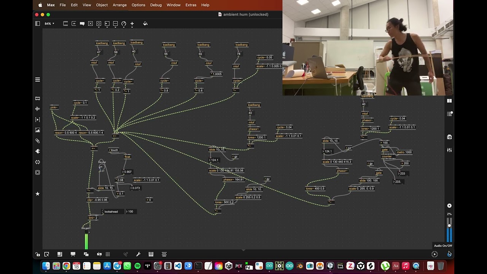Insert a message box from top toolbar
The image size is (487, 274).
pyautogui.click(x=74, y=24)
